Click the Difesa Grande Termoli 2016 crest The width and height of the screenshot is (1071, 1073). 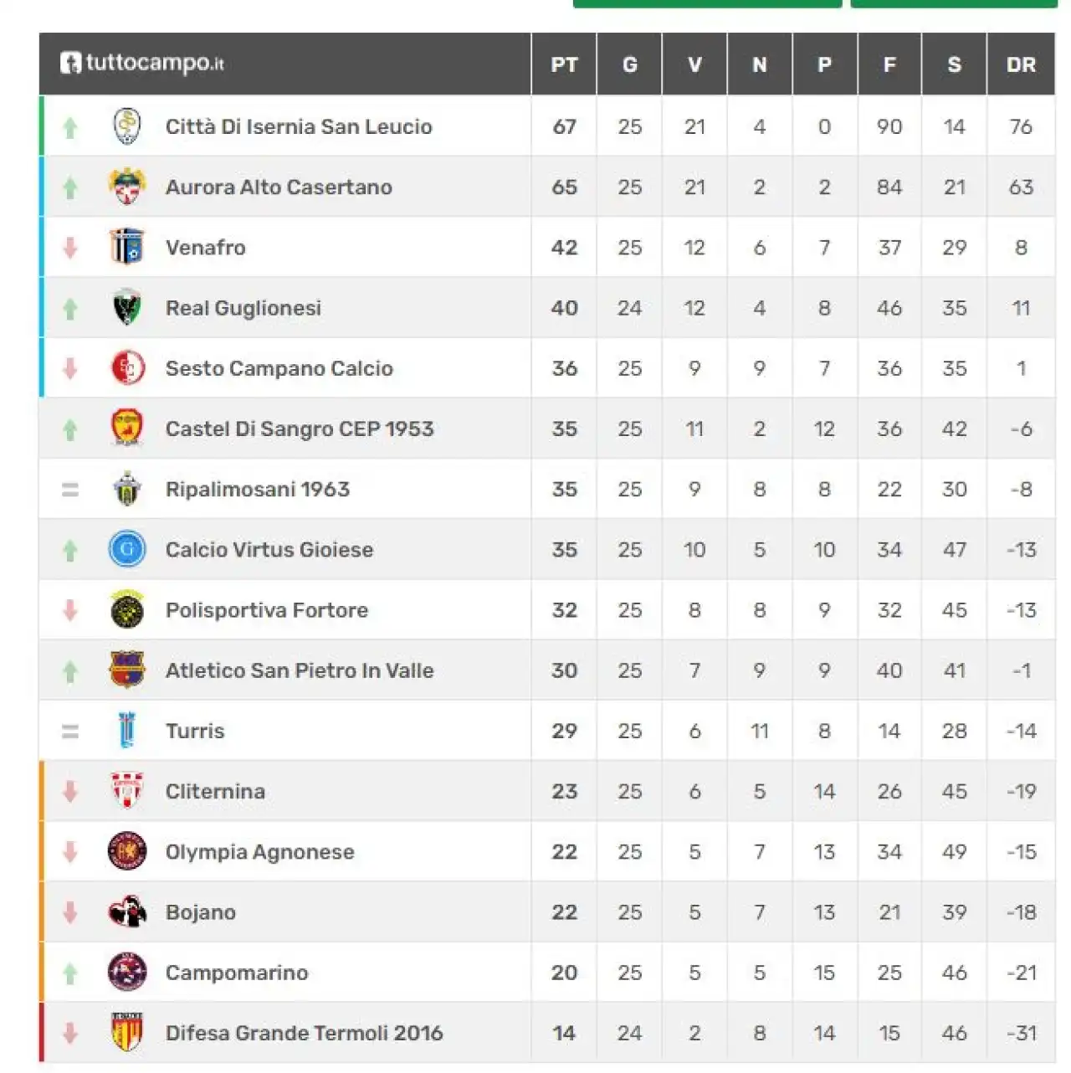point(127,1032)
